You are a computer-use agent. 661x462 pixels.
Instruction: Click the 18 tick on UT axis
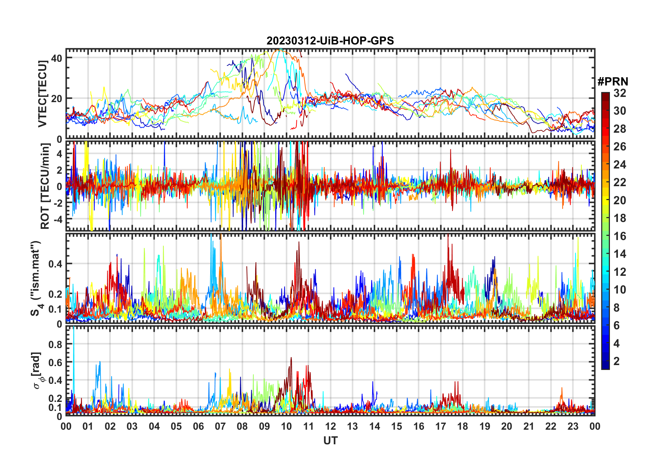pos(463,427)
